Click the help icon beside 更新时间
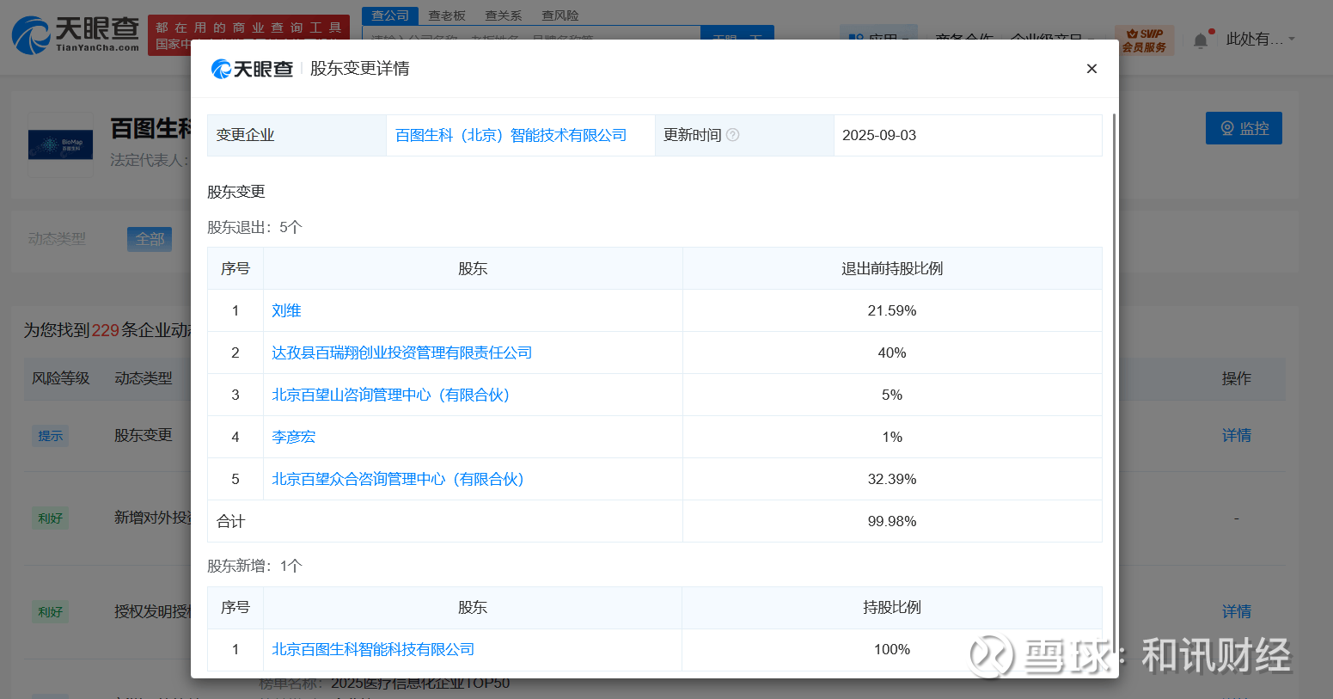The image size is (1333, 699). [x=733, y=135]
